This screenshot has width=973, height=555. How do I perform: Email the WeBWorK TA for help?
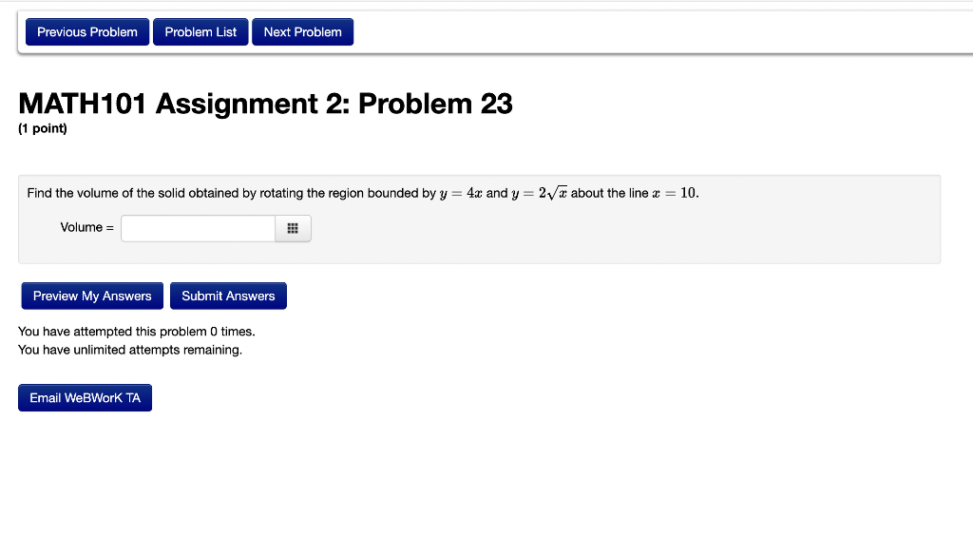tap(85, 397)
